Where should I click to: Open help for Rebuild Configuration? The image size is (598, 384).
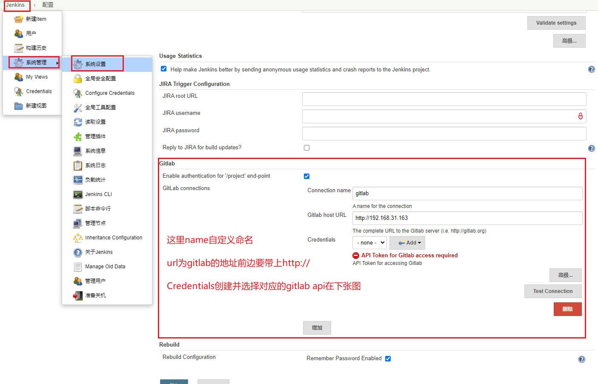pos(582,359)
